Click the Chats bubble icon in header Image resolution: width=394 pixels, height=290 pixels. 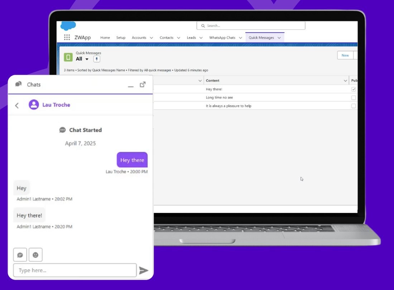click(x=18, y=84)
